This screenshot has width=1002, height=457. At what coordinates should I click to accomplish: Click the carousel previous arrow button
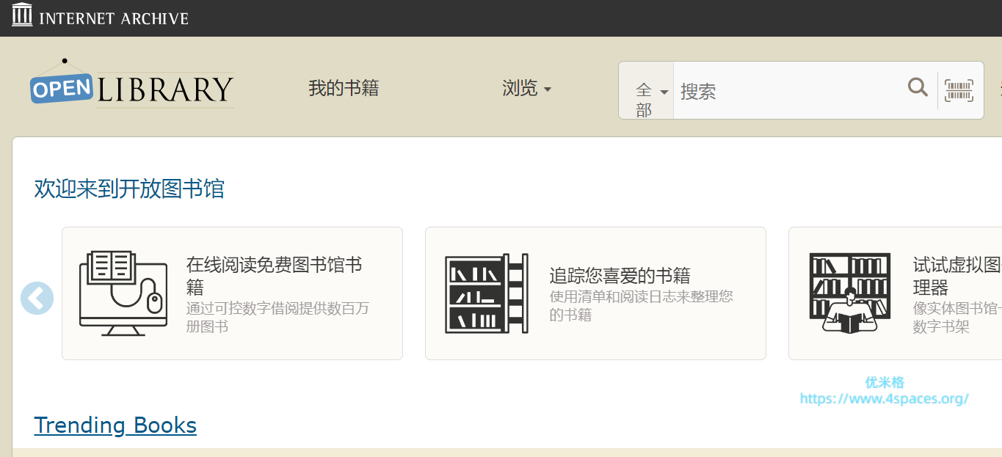coord(37,299)
